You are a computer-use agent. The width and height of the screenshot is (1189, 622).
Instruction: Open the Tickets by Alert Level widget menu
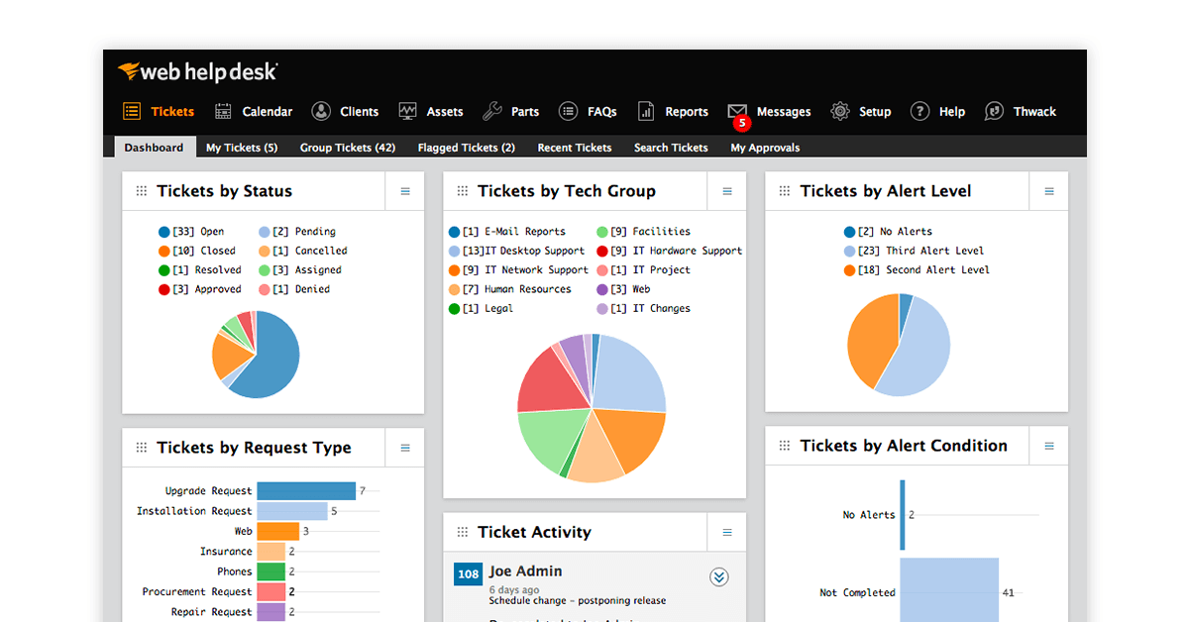click(x=1049, y=191)
